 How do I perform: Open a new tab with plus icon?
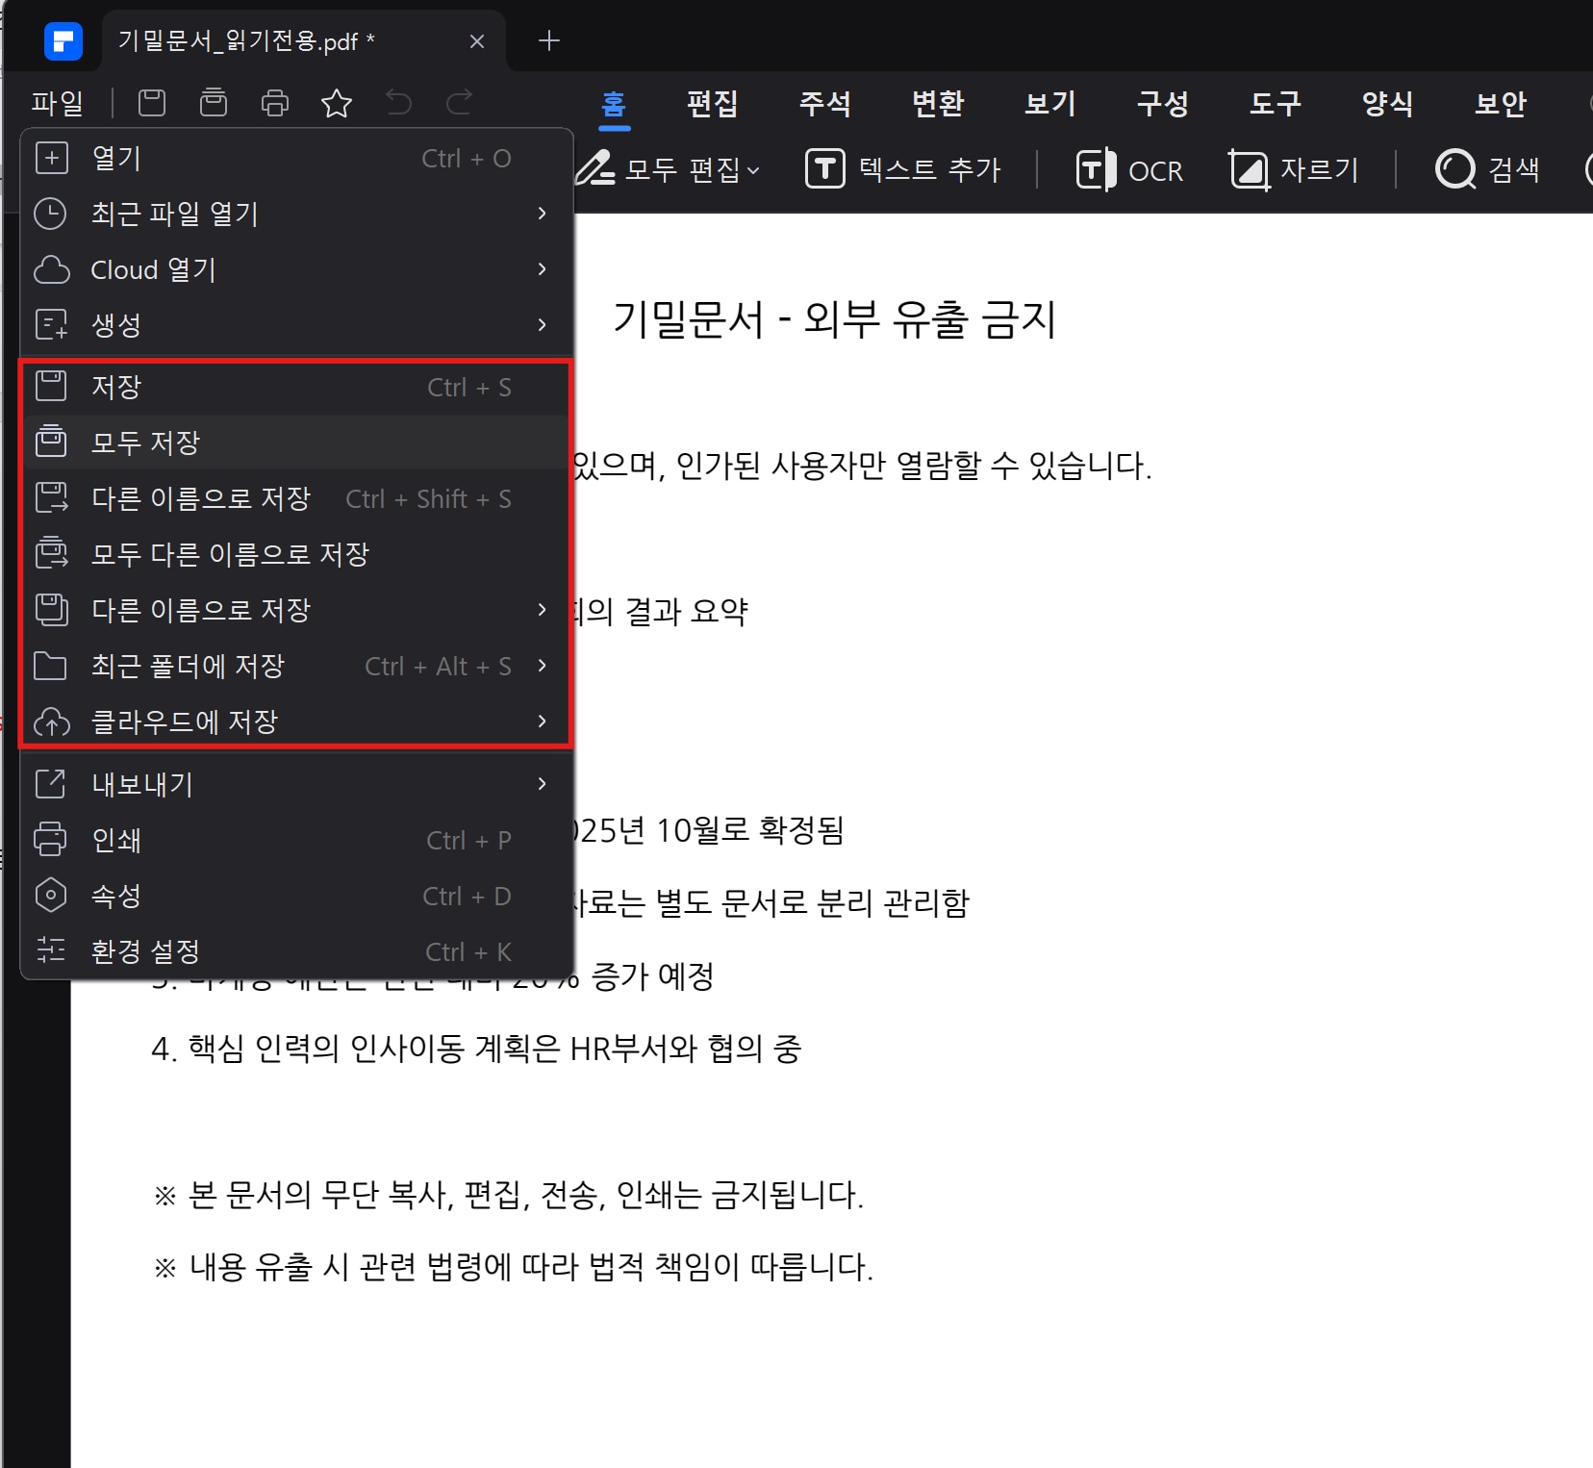[549, 40]
